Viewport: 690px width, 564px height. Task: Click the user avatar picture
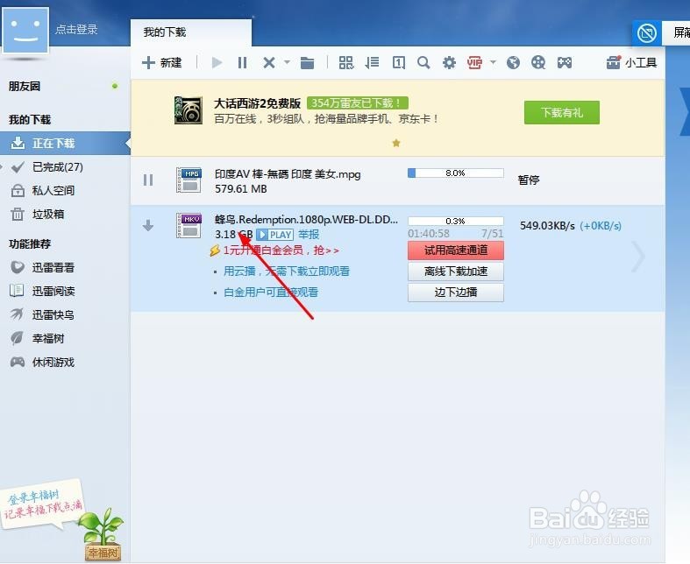(x=25, y=30)
